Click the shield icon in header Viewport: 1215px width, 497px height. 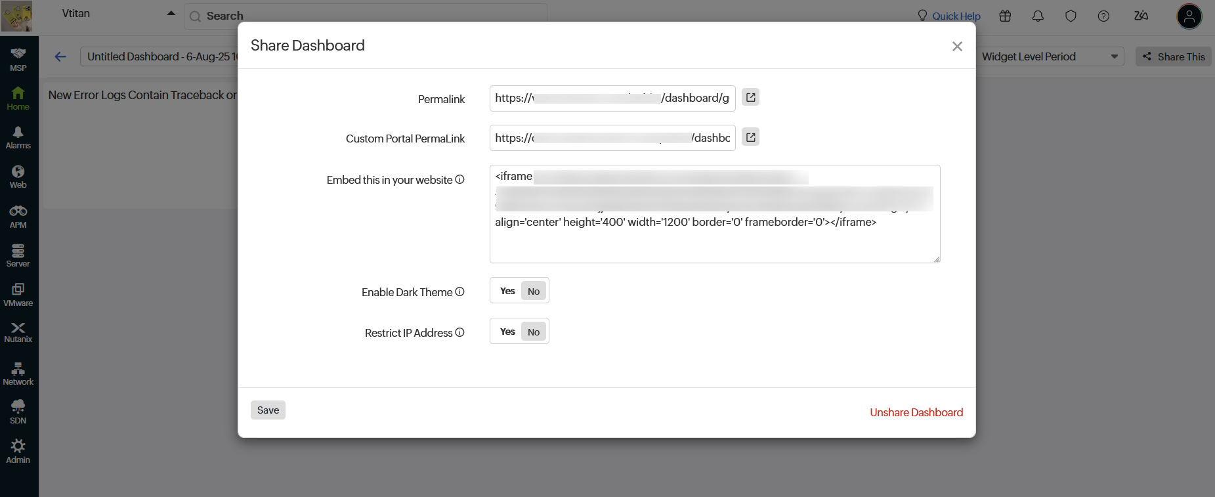[x=1071, y=16]
